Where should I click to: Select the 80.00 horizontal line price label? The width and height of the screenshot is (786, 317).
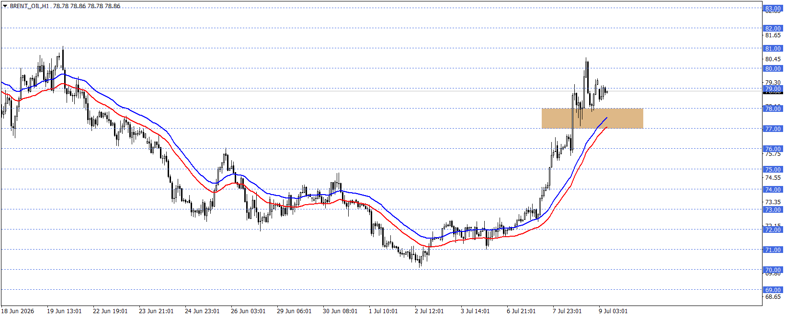pos(772,68)
